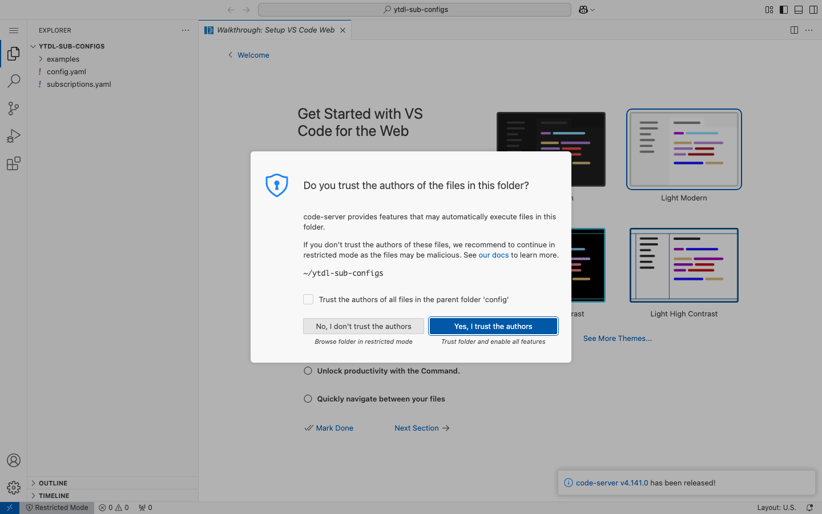This screenshot has width=822, height=514.
Task: Click the ~/ytdl-sub-configs path text
Action: tap(343, 273)
